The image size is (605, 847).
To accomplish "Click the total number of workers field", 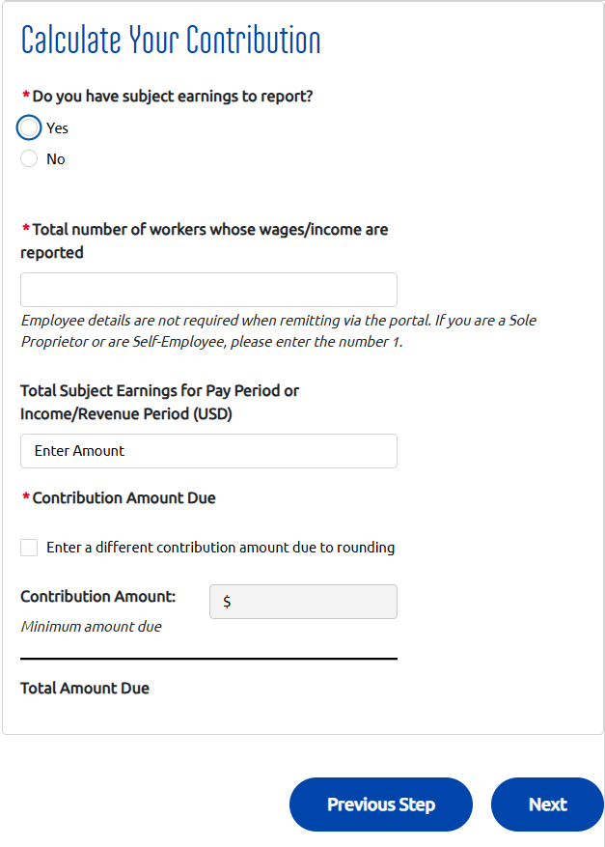I will 207,289.
